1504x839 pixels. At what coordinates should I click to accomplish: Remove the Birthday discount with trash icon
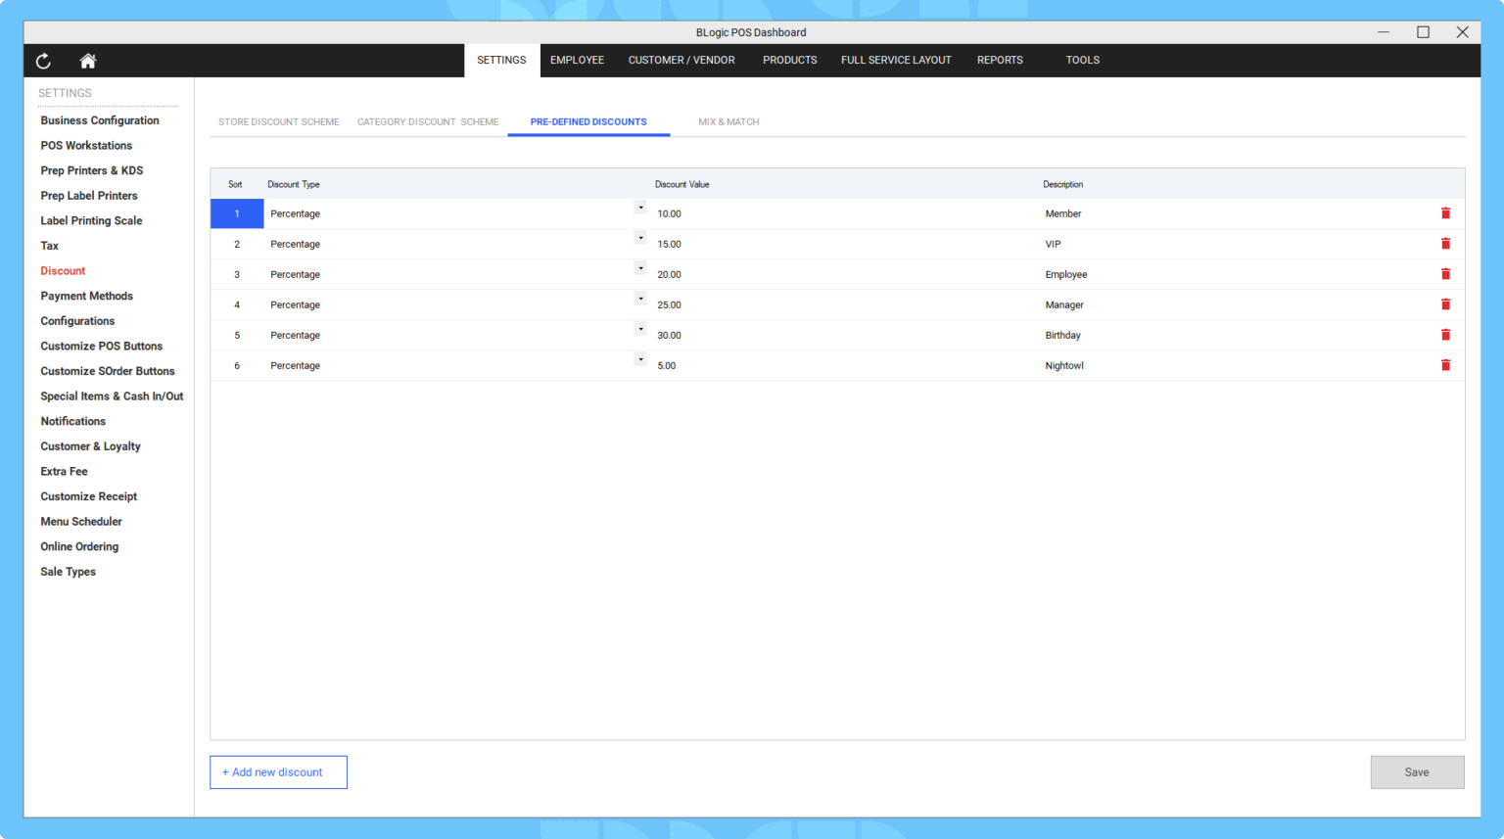(x=1445, y=335)
